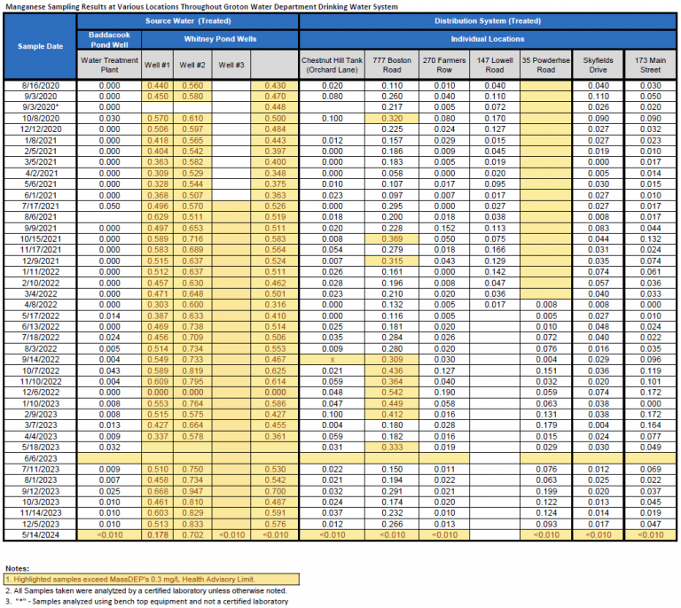Click the 173 Main Street column header
Image resolution: width=681 pixels, height=608 pixels.
pos(650,64)
